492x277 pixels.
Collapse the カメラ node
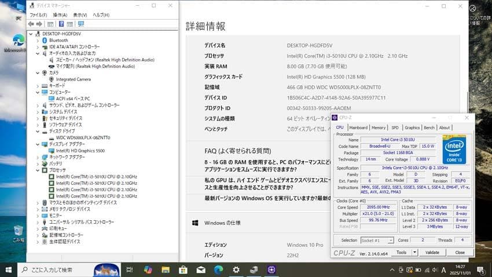38,73
